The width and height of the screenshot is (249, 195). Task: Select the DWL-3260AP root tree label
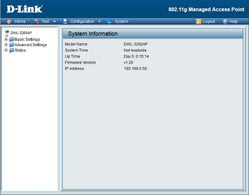coord(21,33)
